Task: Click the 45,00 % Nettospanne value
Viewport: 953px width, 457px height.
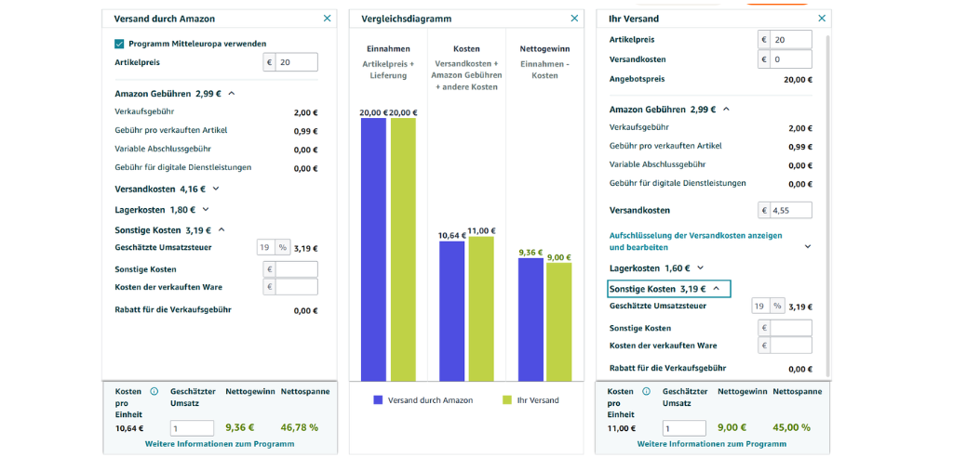Action: [792, 428]
